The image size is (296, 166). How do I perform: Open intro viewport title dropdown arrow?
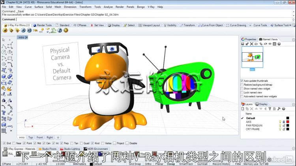[x=26, y=37]
